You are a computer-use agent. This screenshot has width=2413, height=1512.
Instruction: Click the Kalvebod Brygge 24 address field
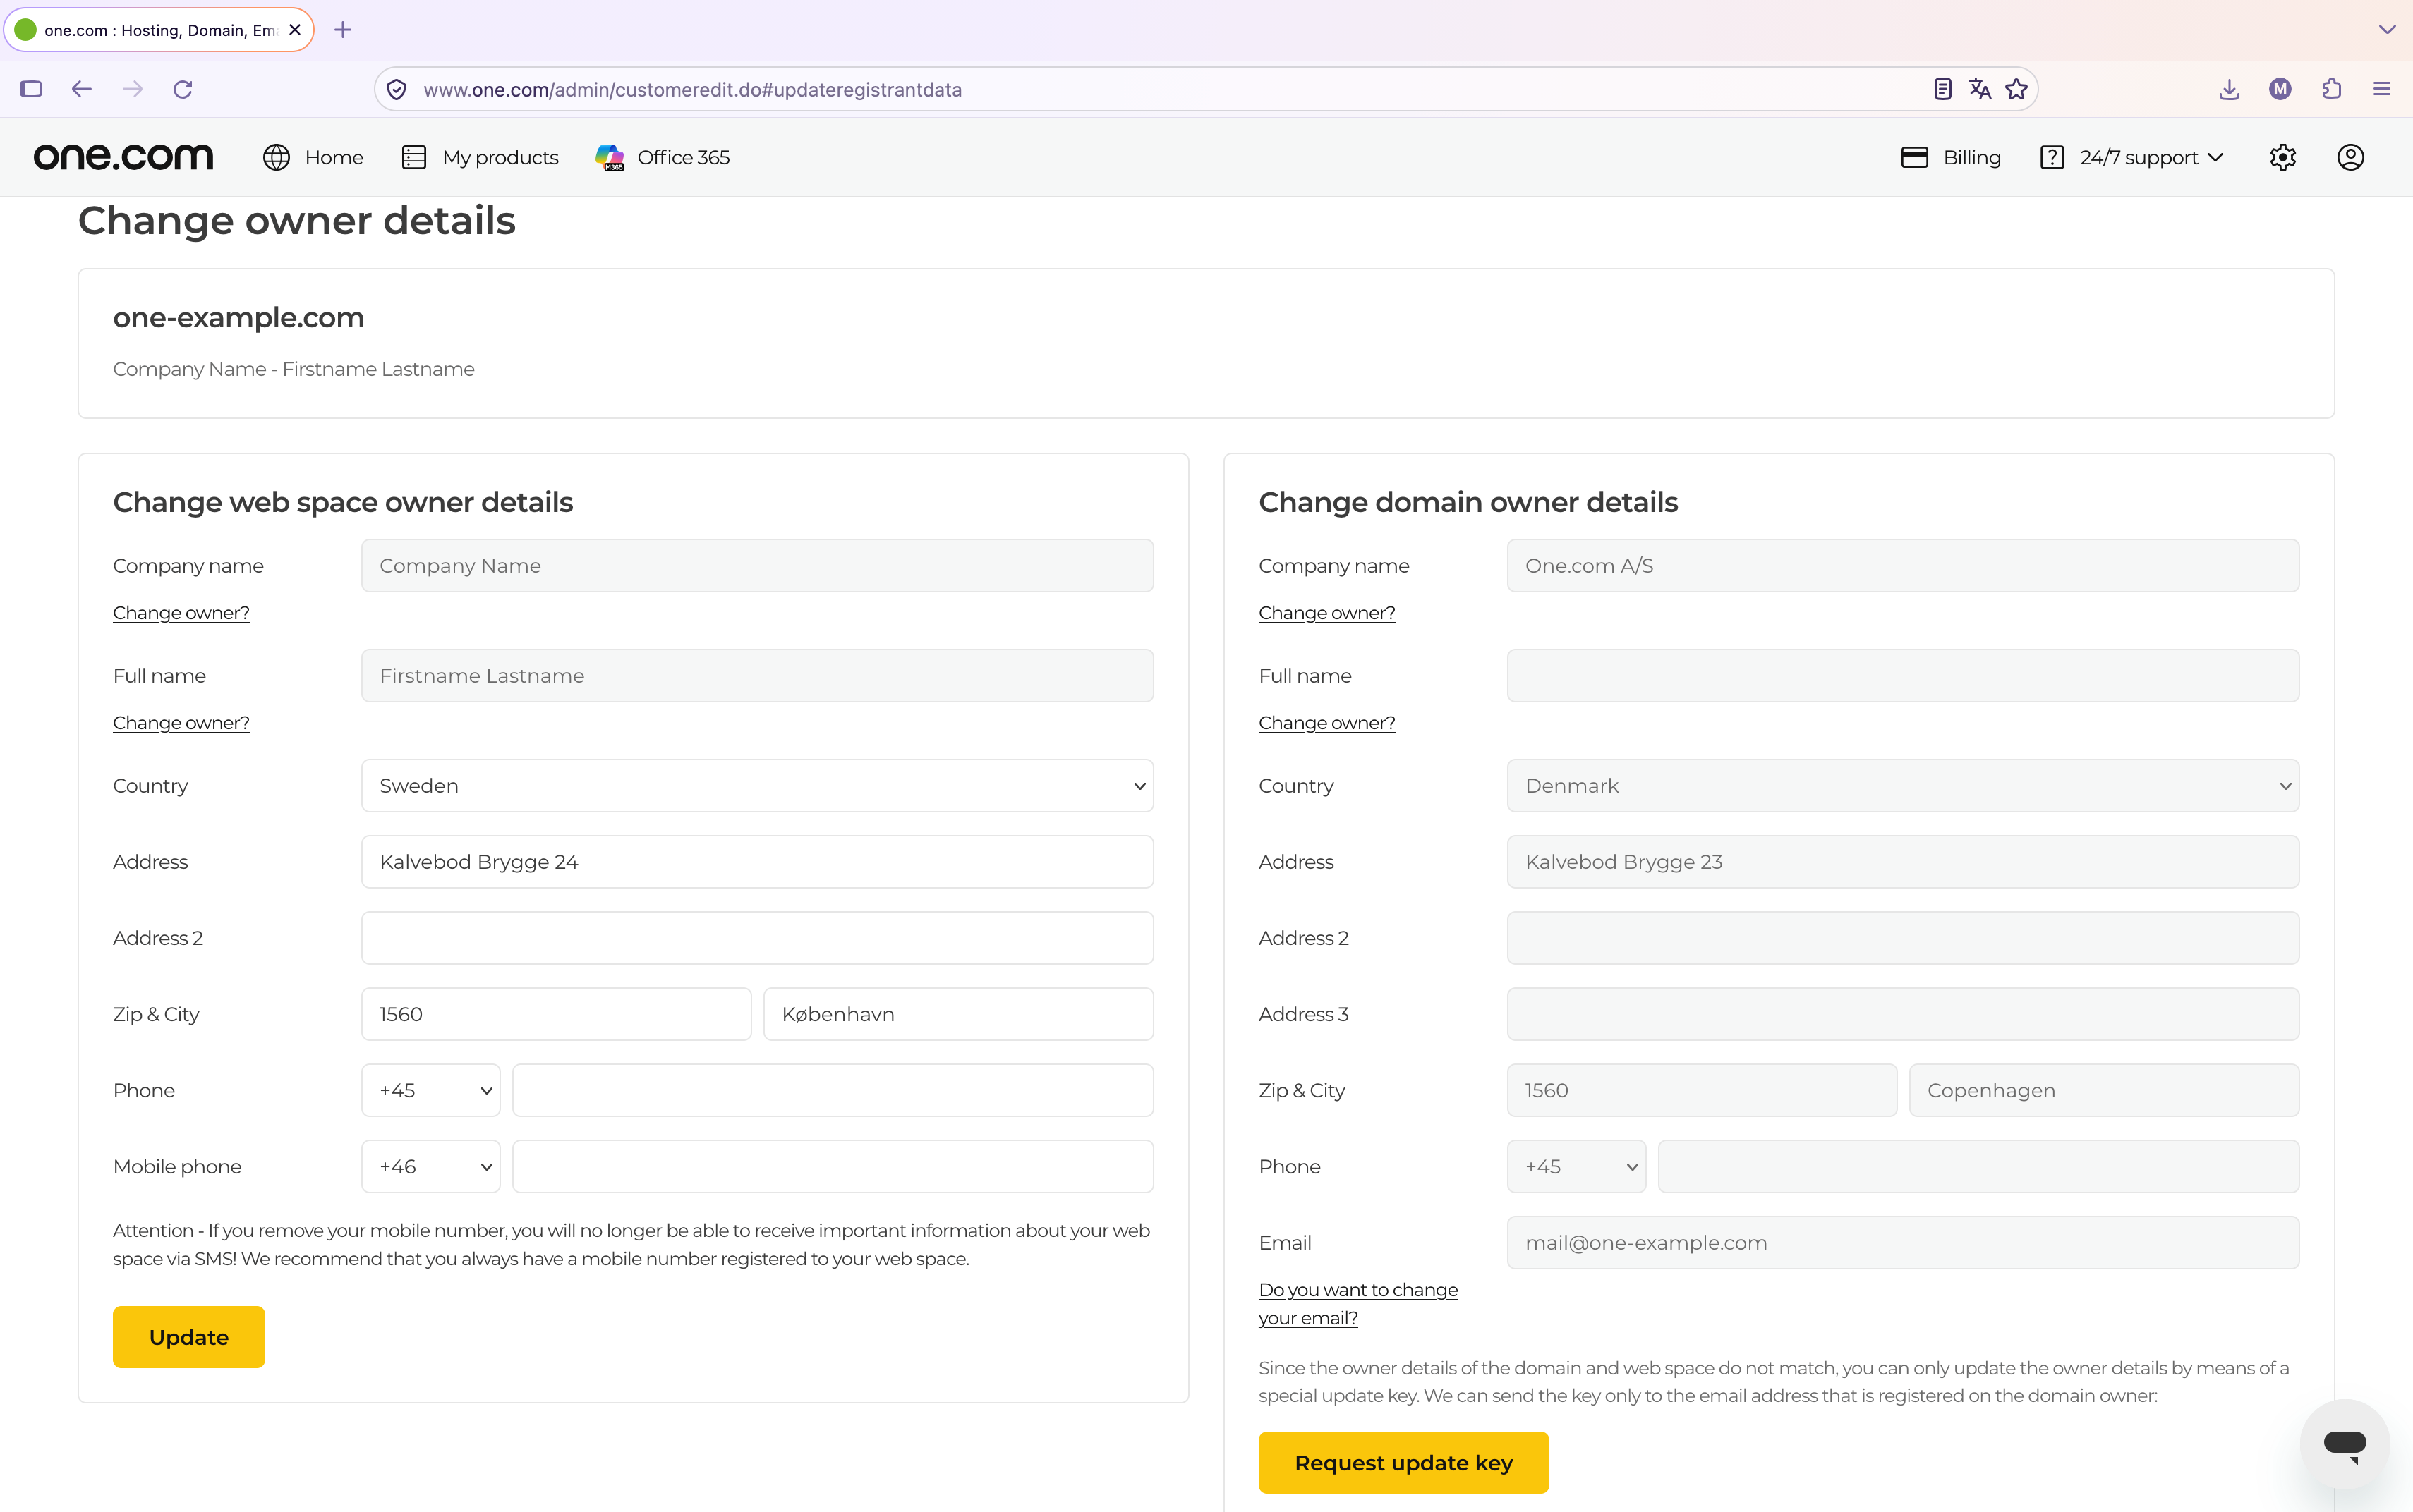(757, 862)
